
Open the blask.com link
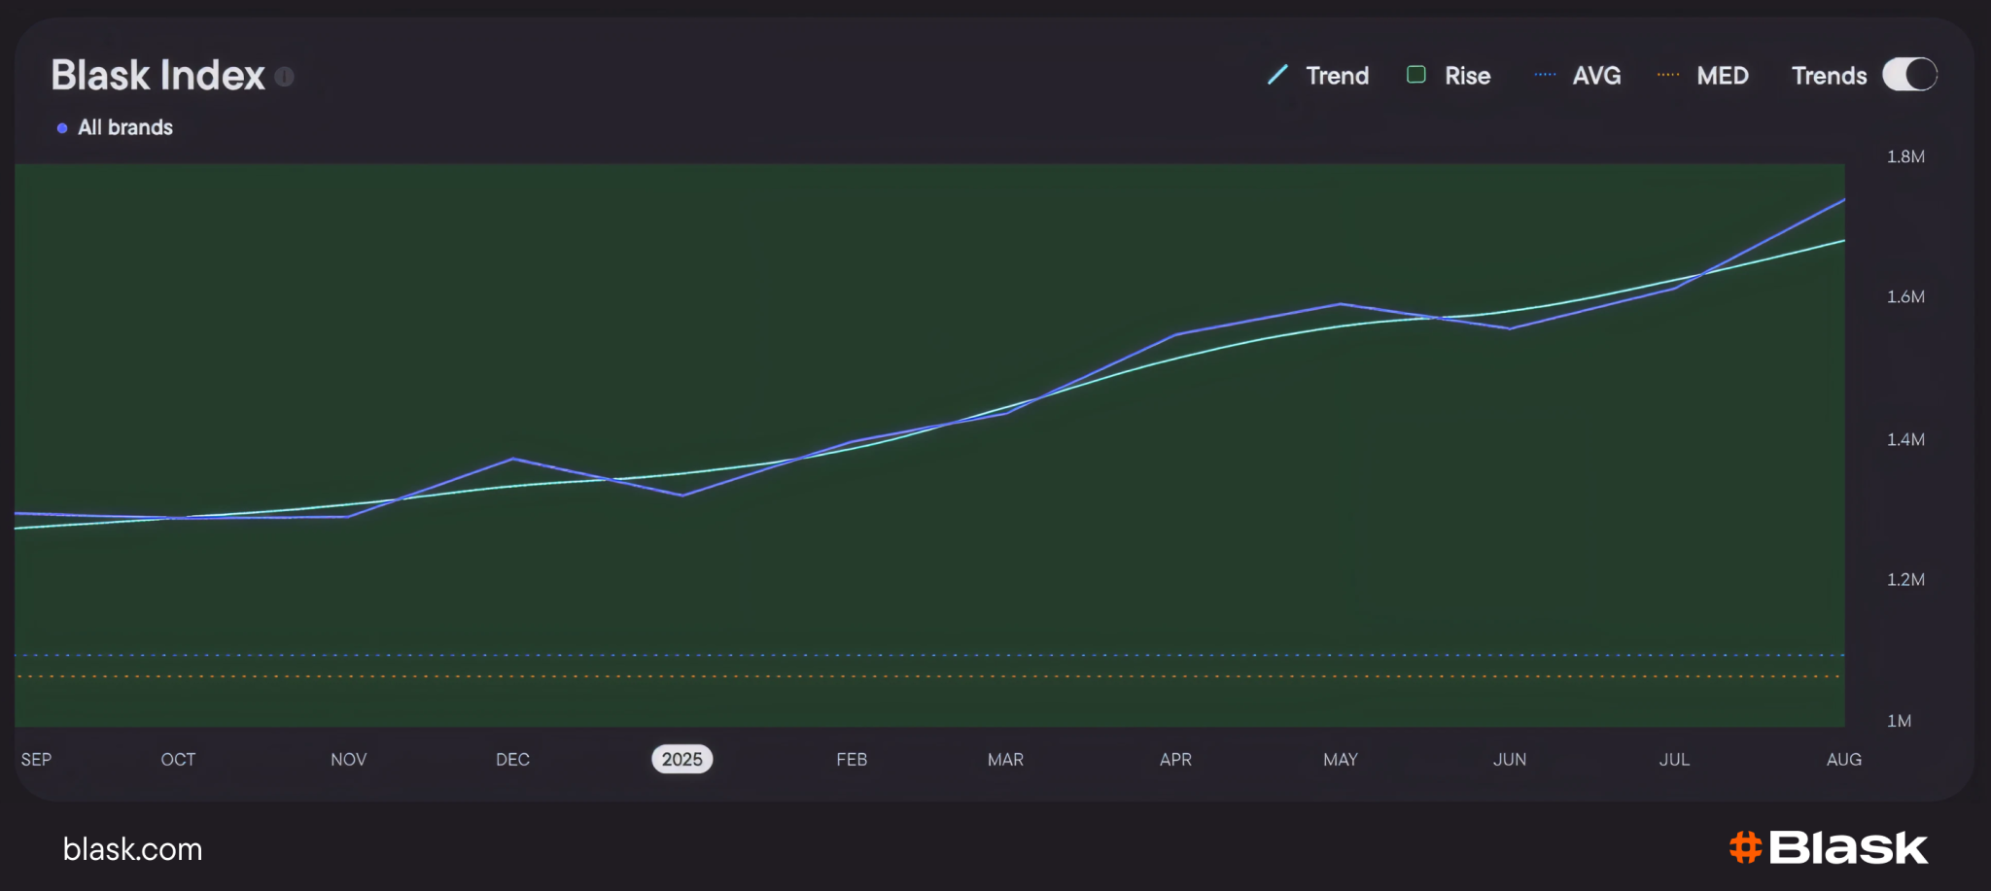[x=132, y=849]
